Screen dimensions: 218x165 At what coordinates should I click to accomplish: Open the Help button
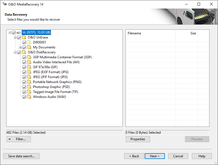pyautogui.click(x=202, y=156)
